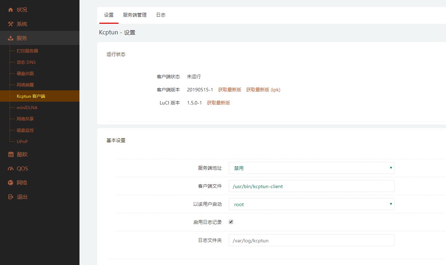Click the 基本设置 section heading

(x=116, y=140)
